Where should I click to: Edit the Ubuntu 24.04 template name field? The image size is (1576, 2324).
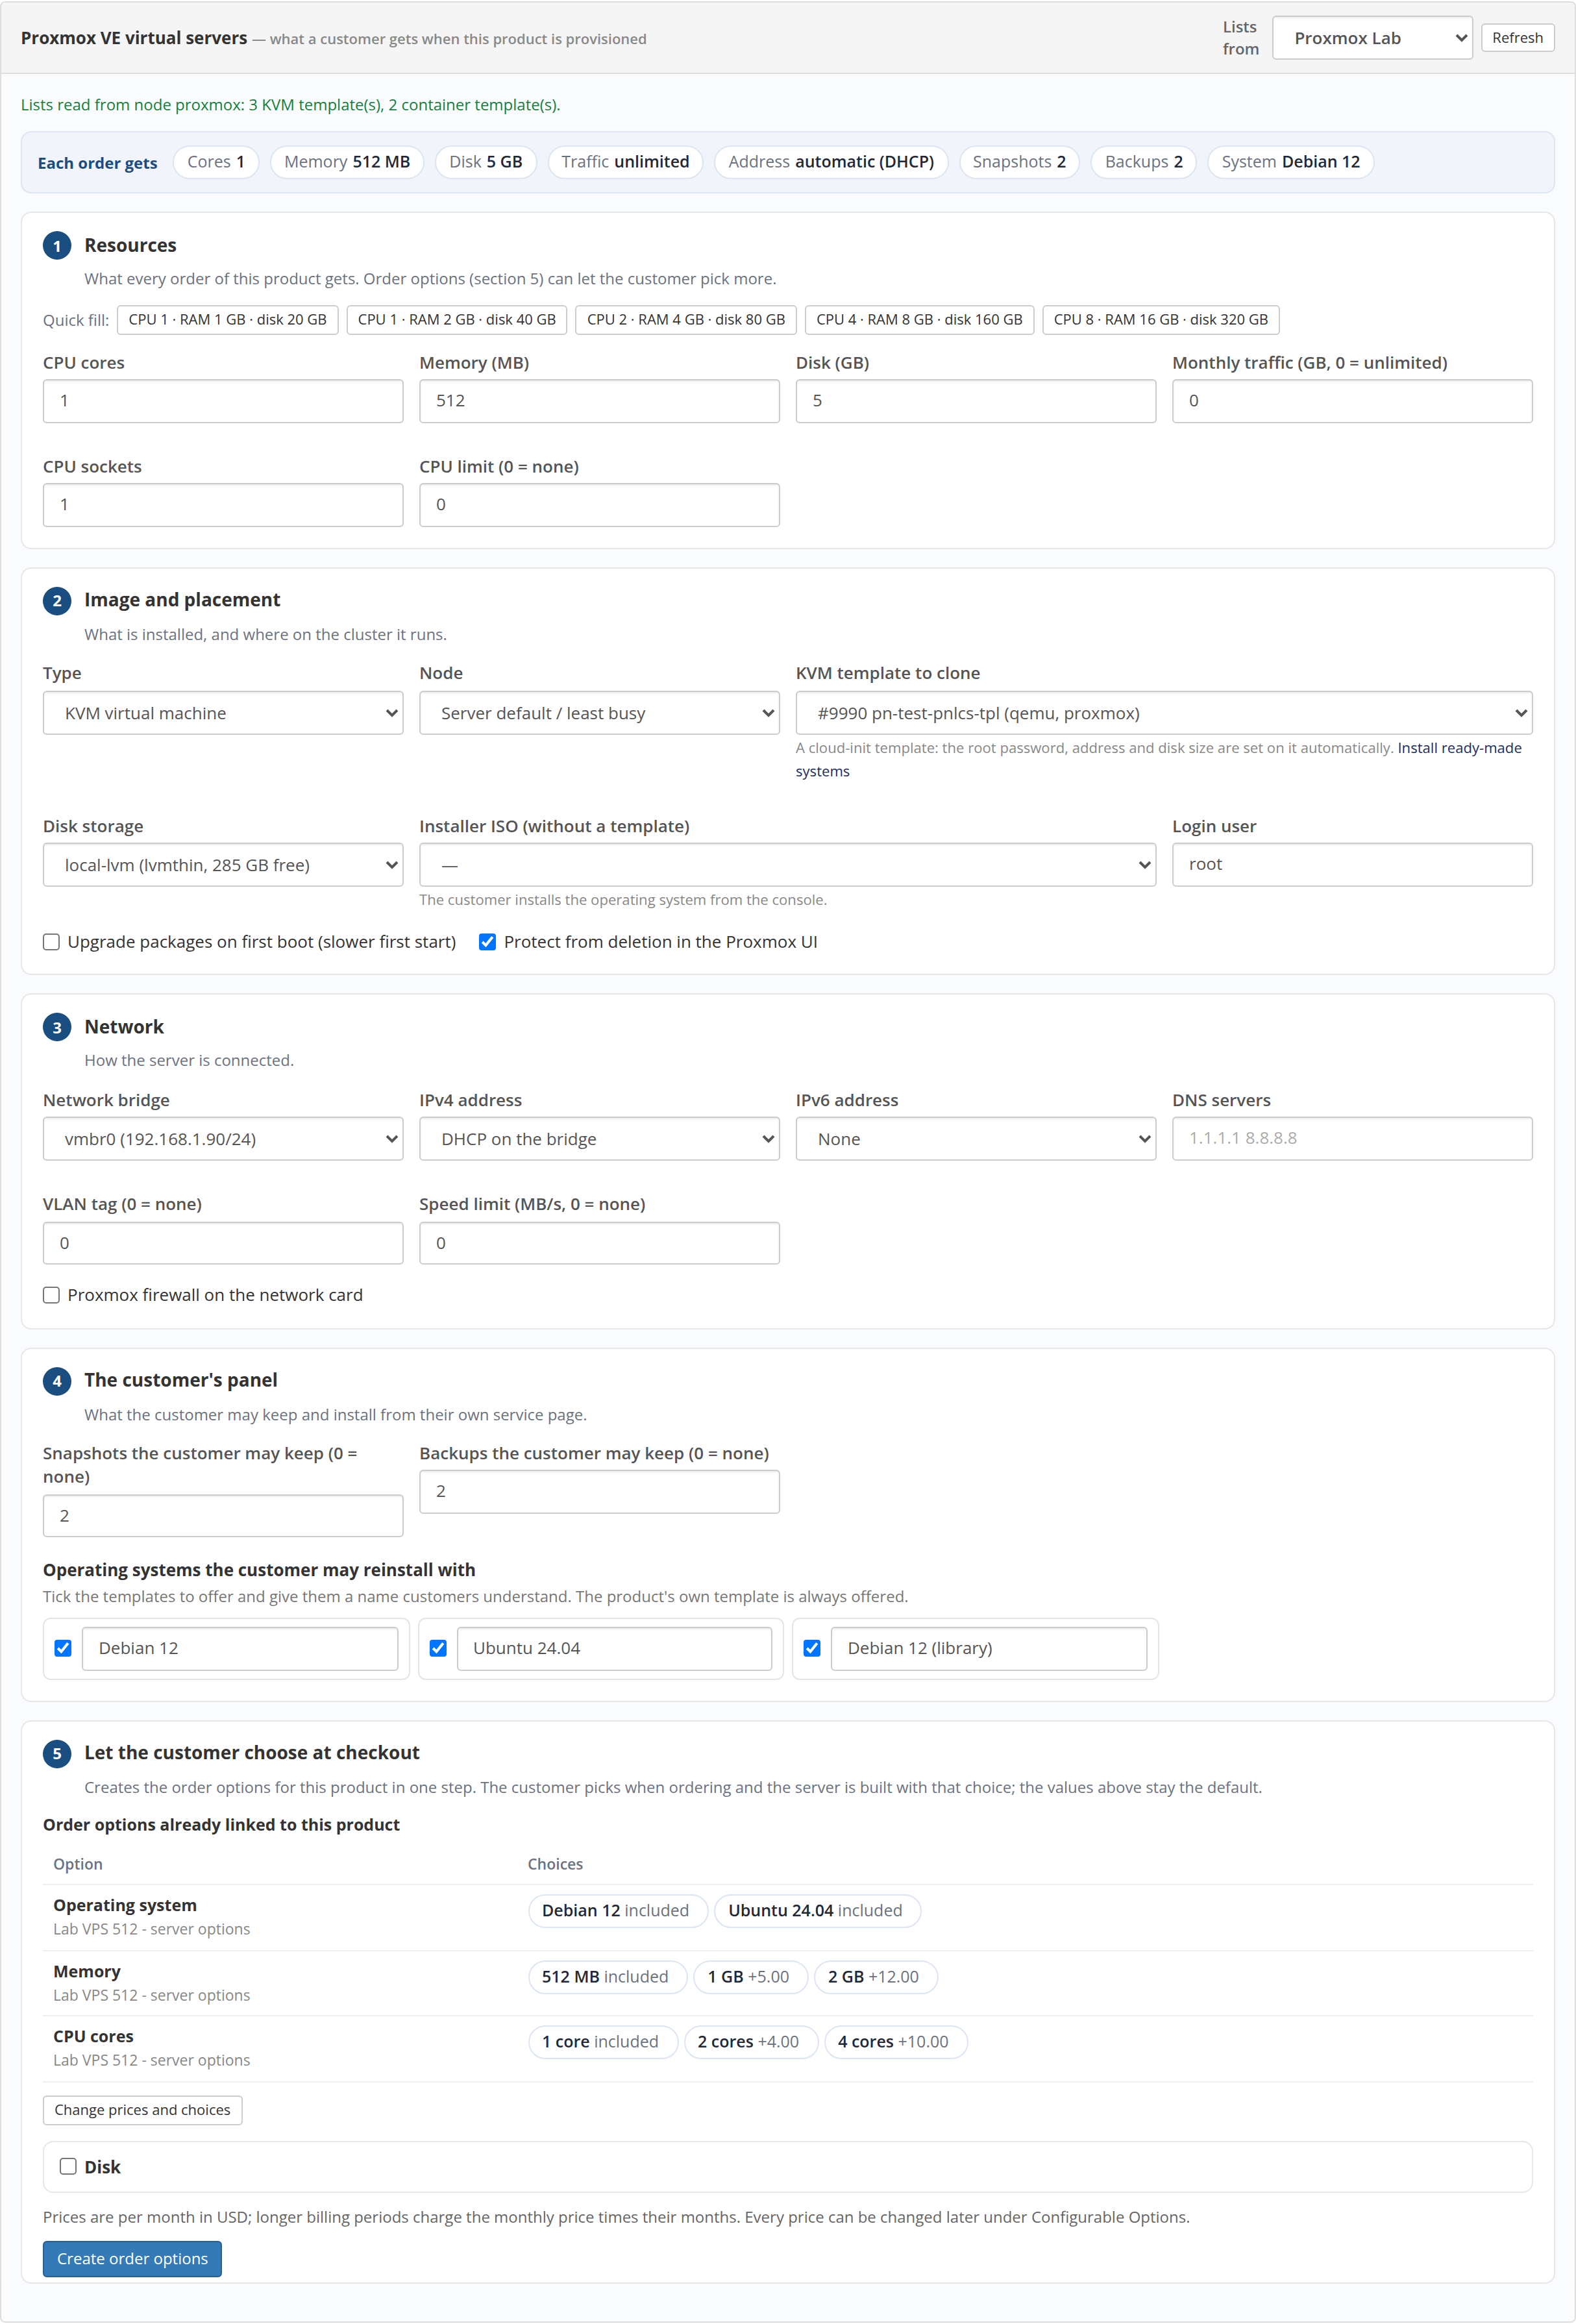[614, 1648]
